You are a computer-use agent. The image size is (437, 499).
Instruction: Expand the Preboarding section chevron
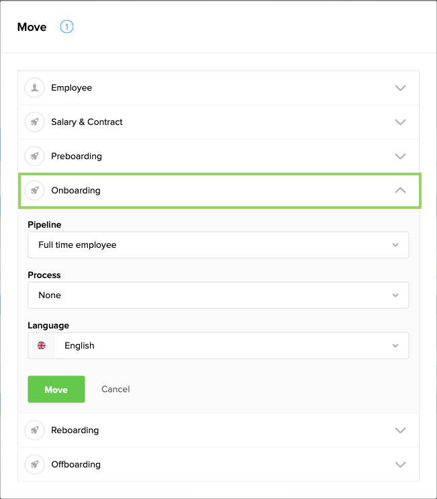(401, 156)
